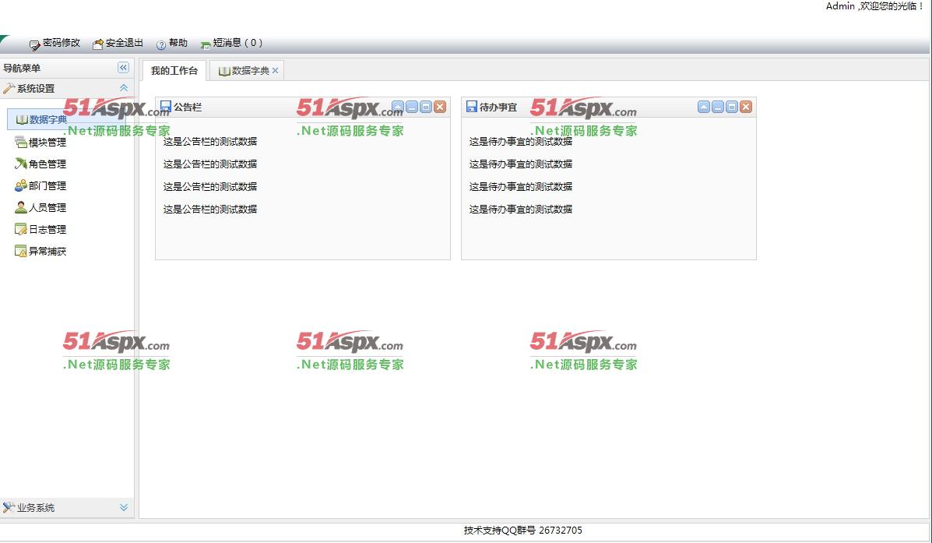Viewport: 932px width, 543px height.
Task: Click the 数据字典 book icon in sidebar
Action: click(21, 119)
